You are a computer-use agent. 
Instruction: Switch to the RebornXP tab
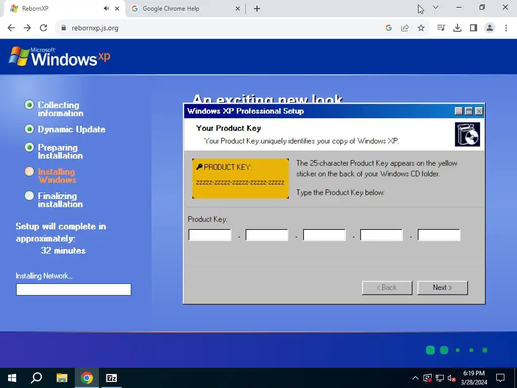click(x=63, y=9)
